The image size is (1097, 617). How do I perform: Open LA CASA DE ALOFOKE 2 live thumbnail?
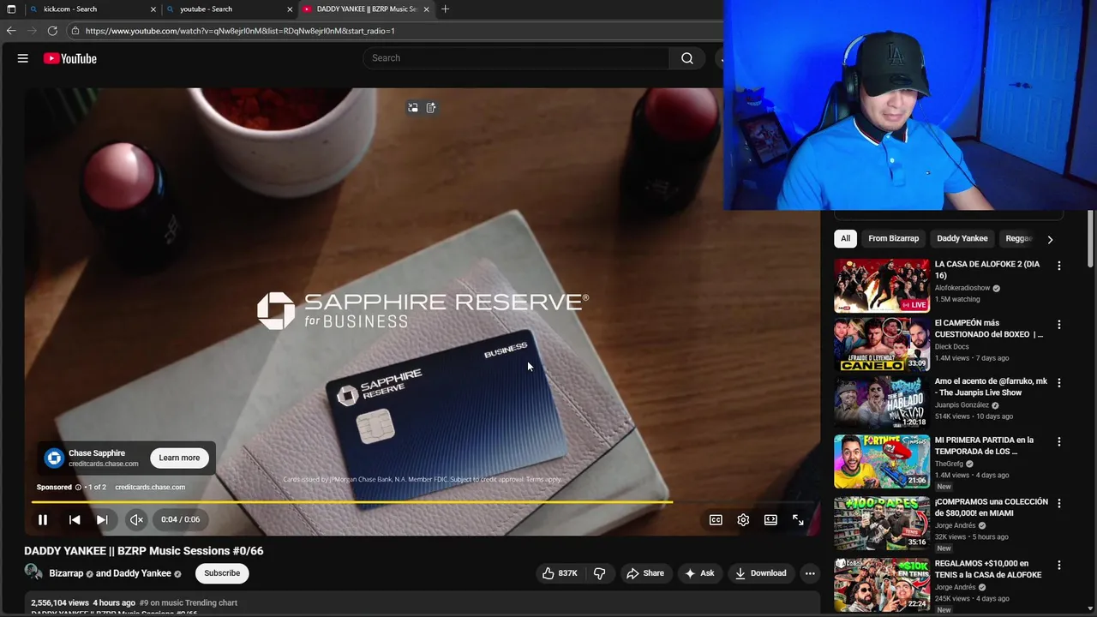pos(882,285)
